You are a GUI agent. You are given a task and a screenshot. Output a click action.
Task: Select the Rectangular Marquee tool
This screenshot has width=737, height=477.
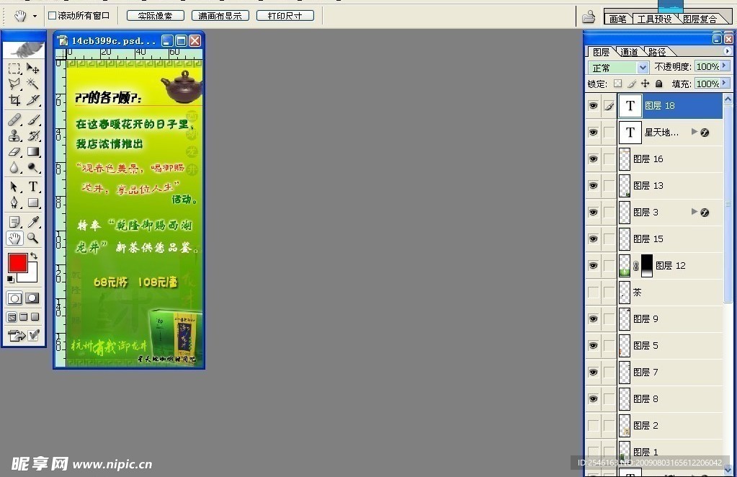pos(14,69)
